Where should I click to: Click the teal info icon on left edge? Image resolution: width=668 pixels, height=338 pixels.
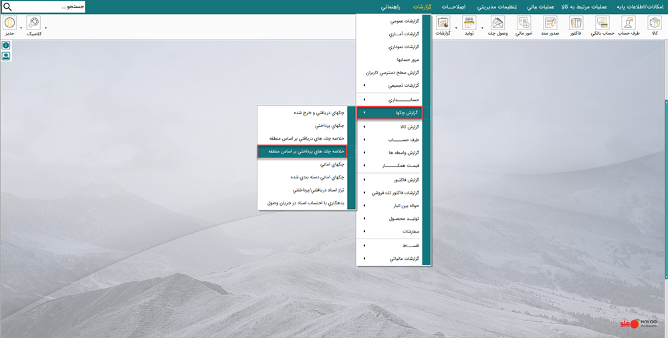click(6, 45)
